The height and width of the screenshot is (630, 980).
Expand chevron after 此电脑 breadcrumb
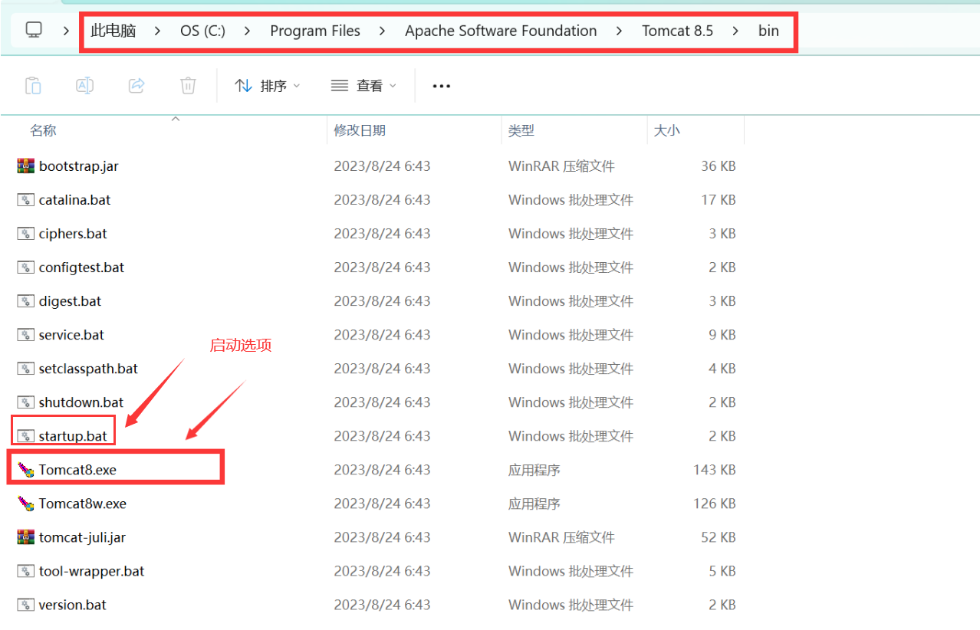[x=157, y=31]
